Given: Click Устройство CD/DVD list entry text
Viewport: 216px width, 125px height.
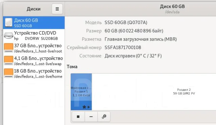Looking at the screenshot, I should (35, 33).
